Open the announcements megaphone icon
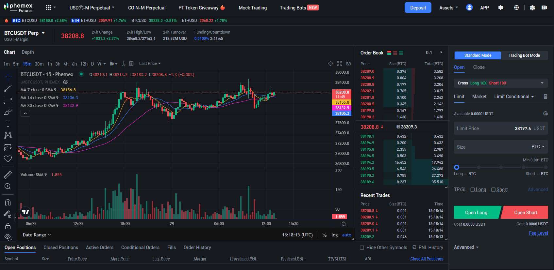The height and width of the screenshot is (270, 554). pyautogui.click(x=501, y=7)
